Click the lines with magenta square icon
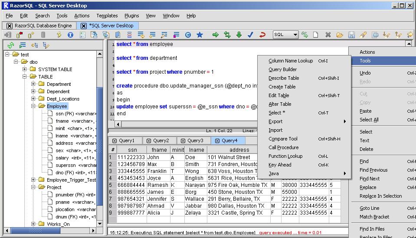 tap(176, 35)
